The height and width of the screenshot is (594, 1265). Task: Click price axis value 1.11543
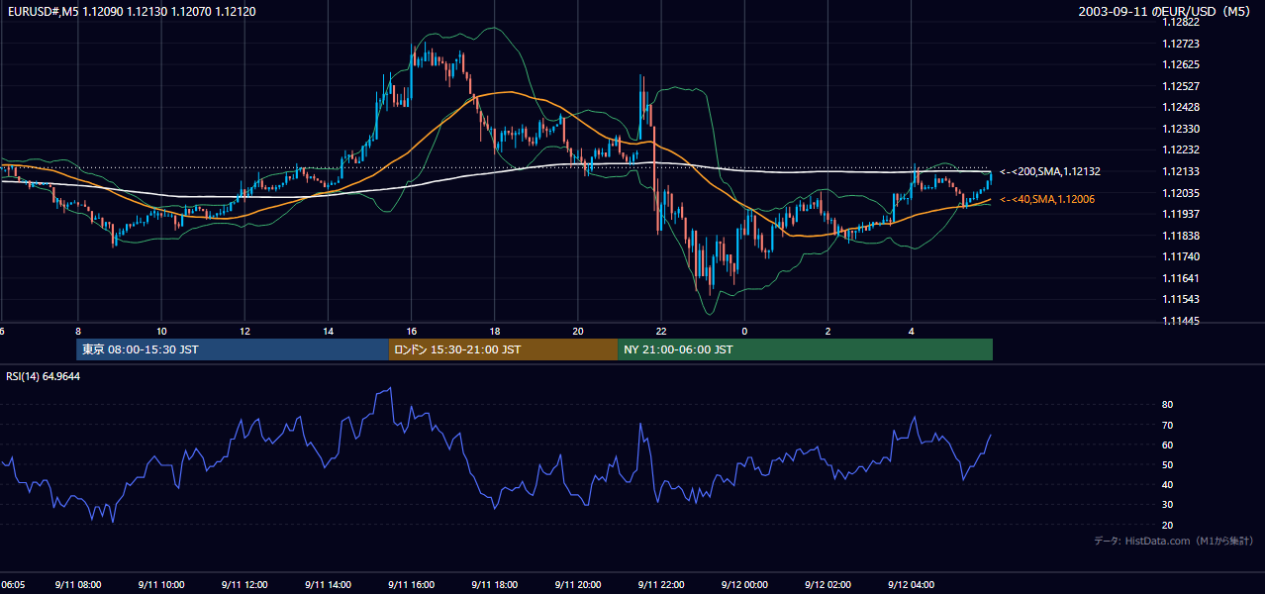(1181, 299)
